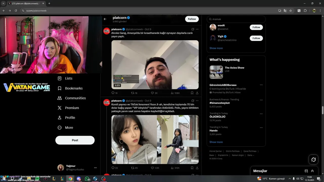Open Communities in the sidebar
This screenshot has height=182, width=324.
tap(72, 98)
